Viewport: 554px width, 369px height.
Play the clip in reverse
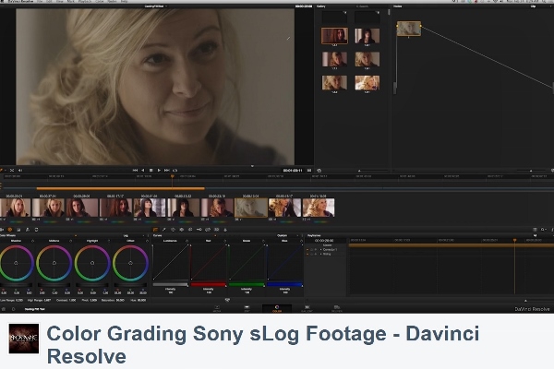tap(143, 170)
